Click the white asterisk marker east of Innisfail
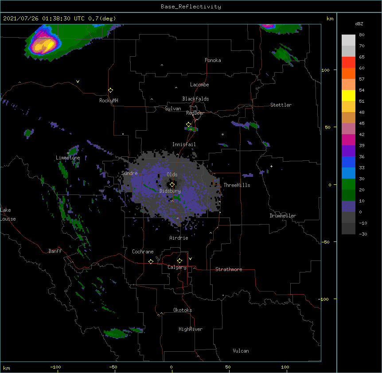The width and height of the screenshot is (382, 373). tap(222, 134)
